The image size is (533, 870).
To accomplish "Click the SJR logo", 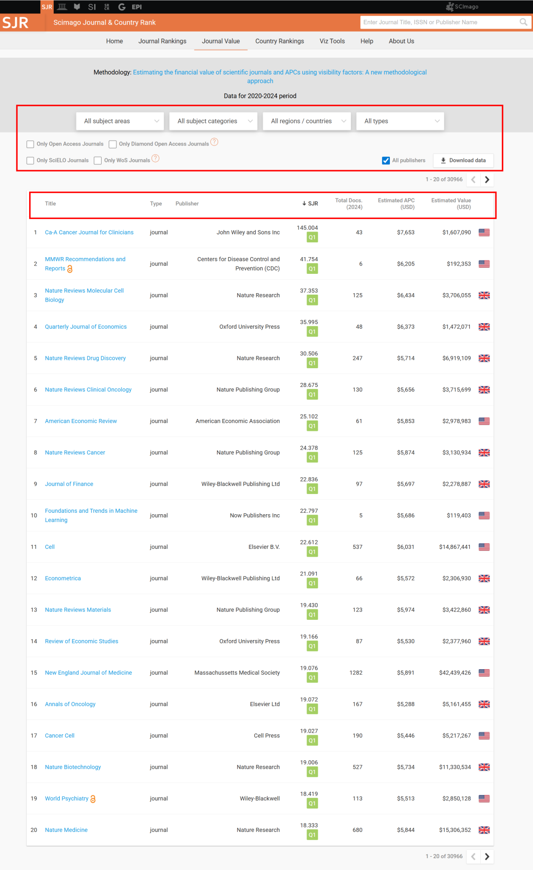I will point(15,23).
